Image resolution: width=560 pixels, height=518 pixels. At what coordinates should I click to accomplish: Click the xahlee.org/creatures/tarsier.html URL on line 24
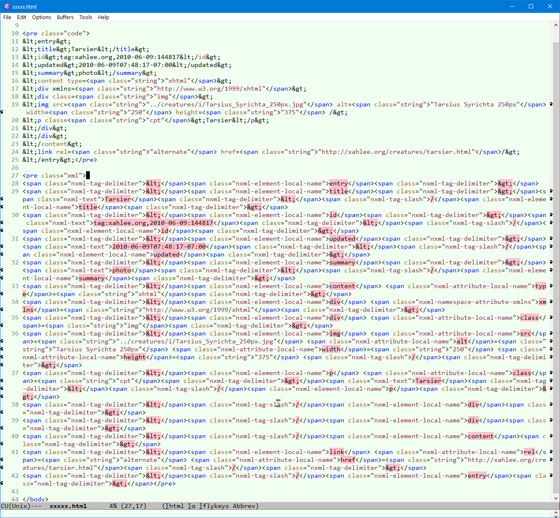(x=397, y=152)
